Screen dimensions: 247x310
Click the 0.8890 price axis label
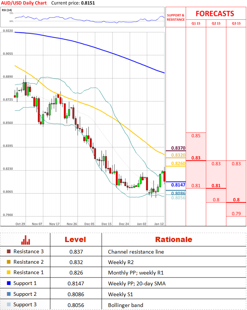(8, 77)
